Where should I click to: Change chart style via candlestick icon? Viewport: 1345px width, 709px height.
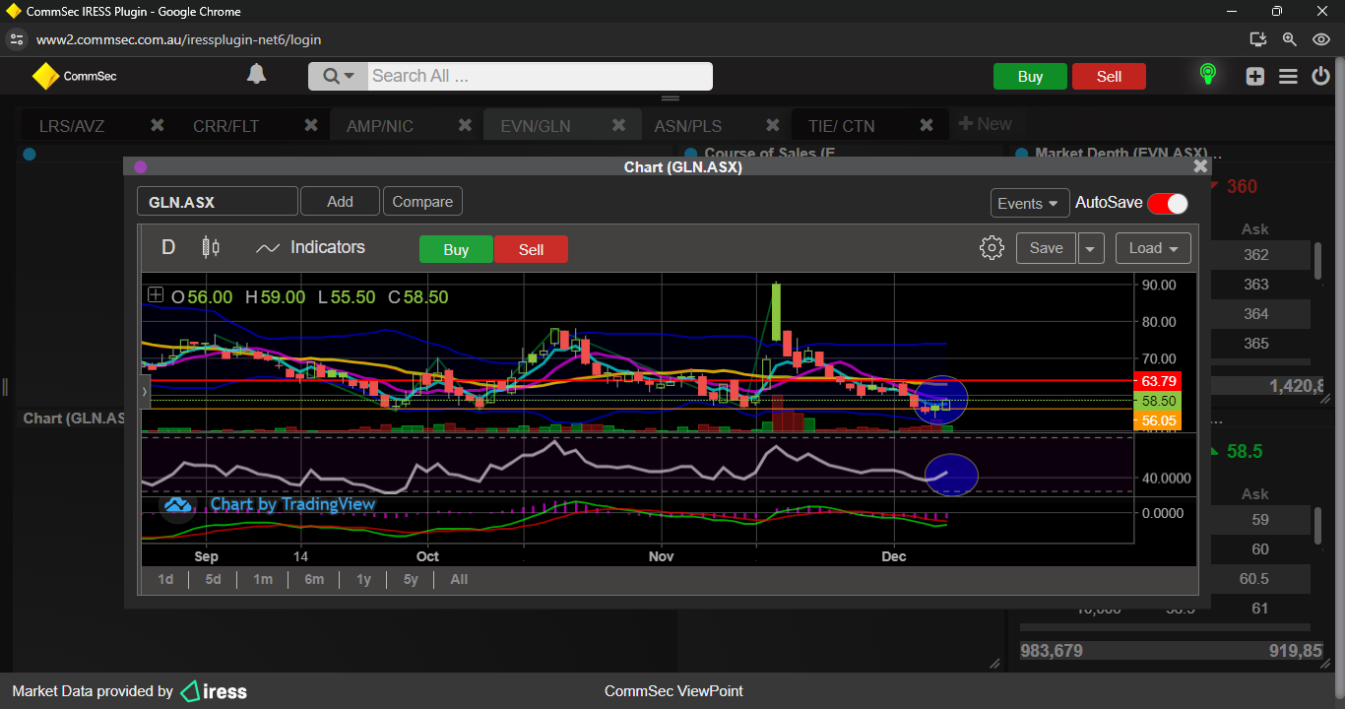(210, 247)
